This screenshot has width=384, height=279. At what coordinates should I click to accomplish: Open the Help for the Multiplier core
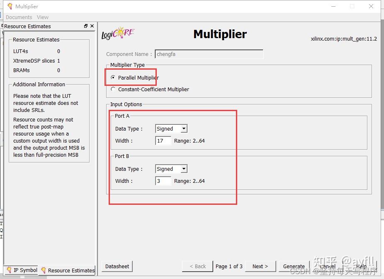(360, 267)
